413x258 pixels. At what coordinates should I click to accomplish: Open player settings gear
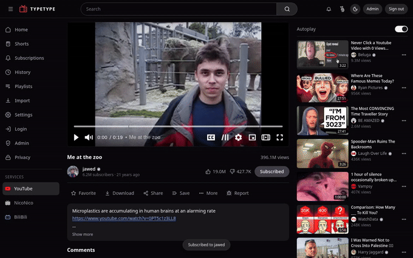pyautogui.click(x=238, y=137)
